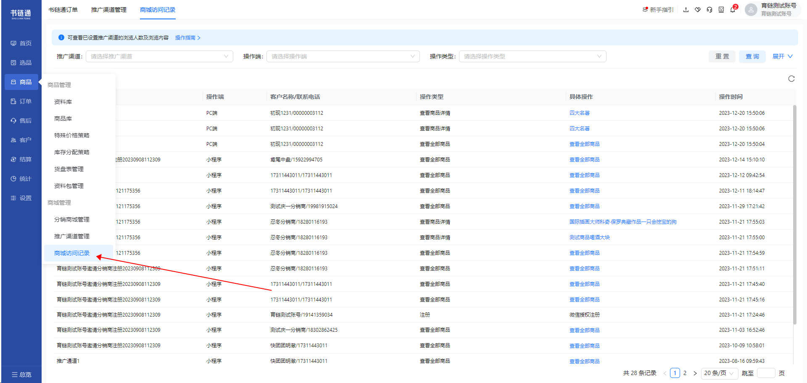The image size is (807, 383).
Task: Open the 国际插画大师科奇·保罗 product link
Action: click(623, 222)
